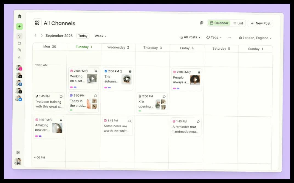Switch to the List view tab

point(238,23)
